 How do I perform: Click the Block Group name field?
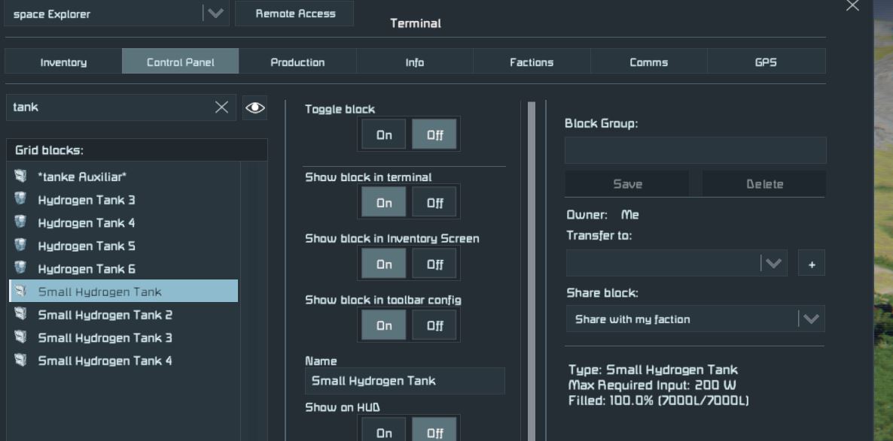(x=695, y=150)
